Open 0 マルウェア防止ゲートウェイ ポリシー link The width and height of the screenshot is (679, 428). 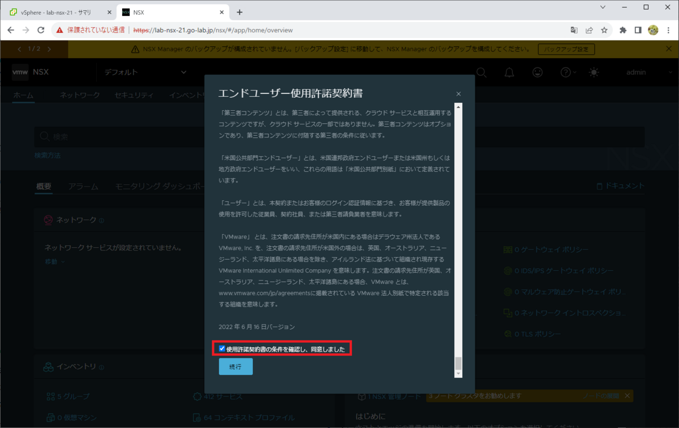click(564, 292)
